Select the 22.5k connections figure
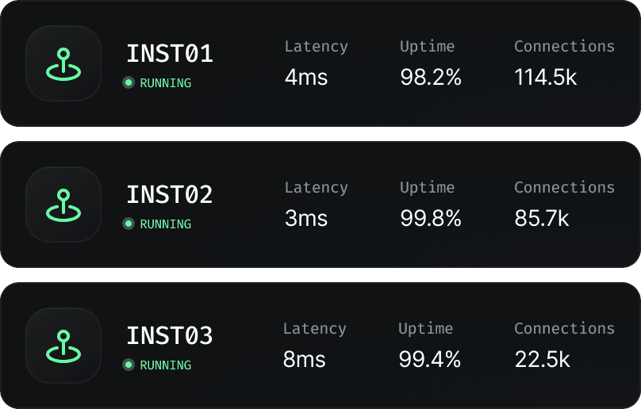Image resolution: width=641 pixels, height=409 pixels. 542,360
